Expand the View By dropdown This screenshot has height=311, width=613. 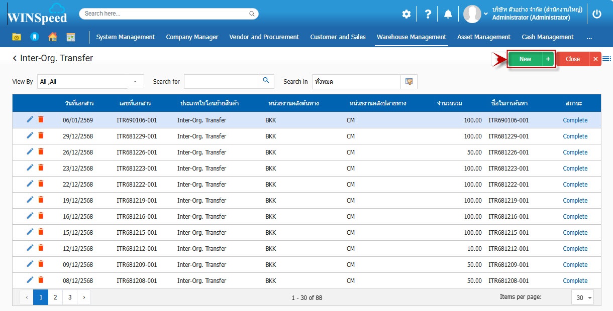click(135, 81)
